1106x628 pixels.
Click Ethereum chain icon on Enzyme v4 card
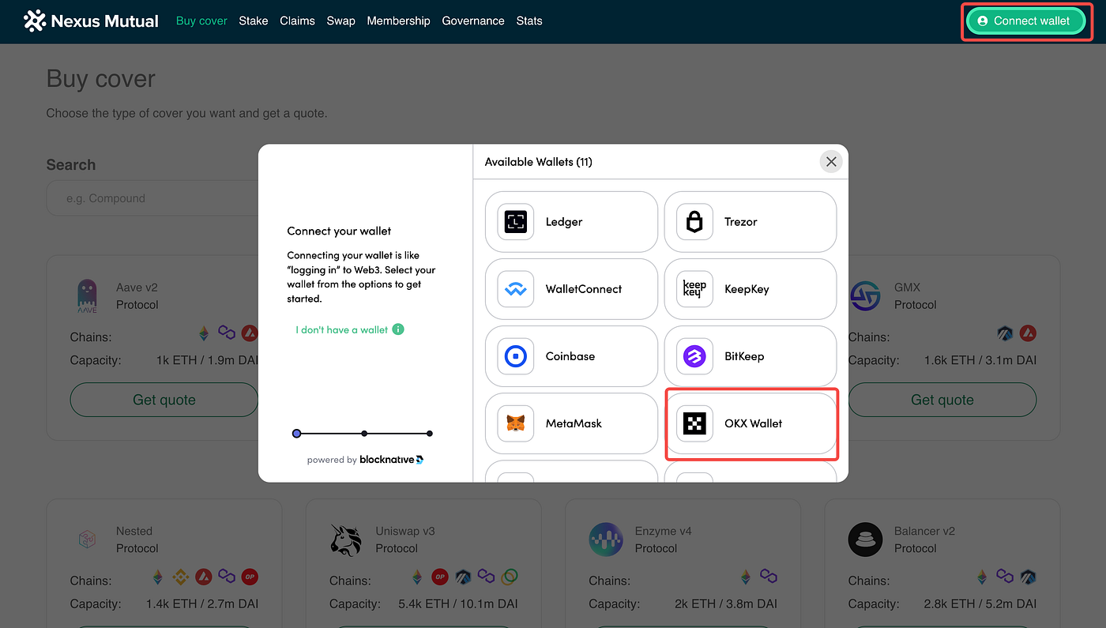pos(746,577)
